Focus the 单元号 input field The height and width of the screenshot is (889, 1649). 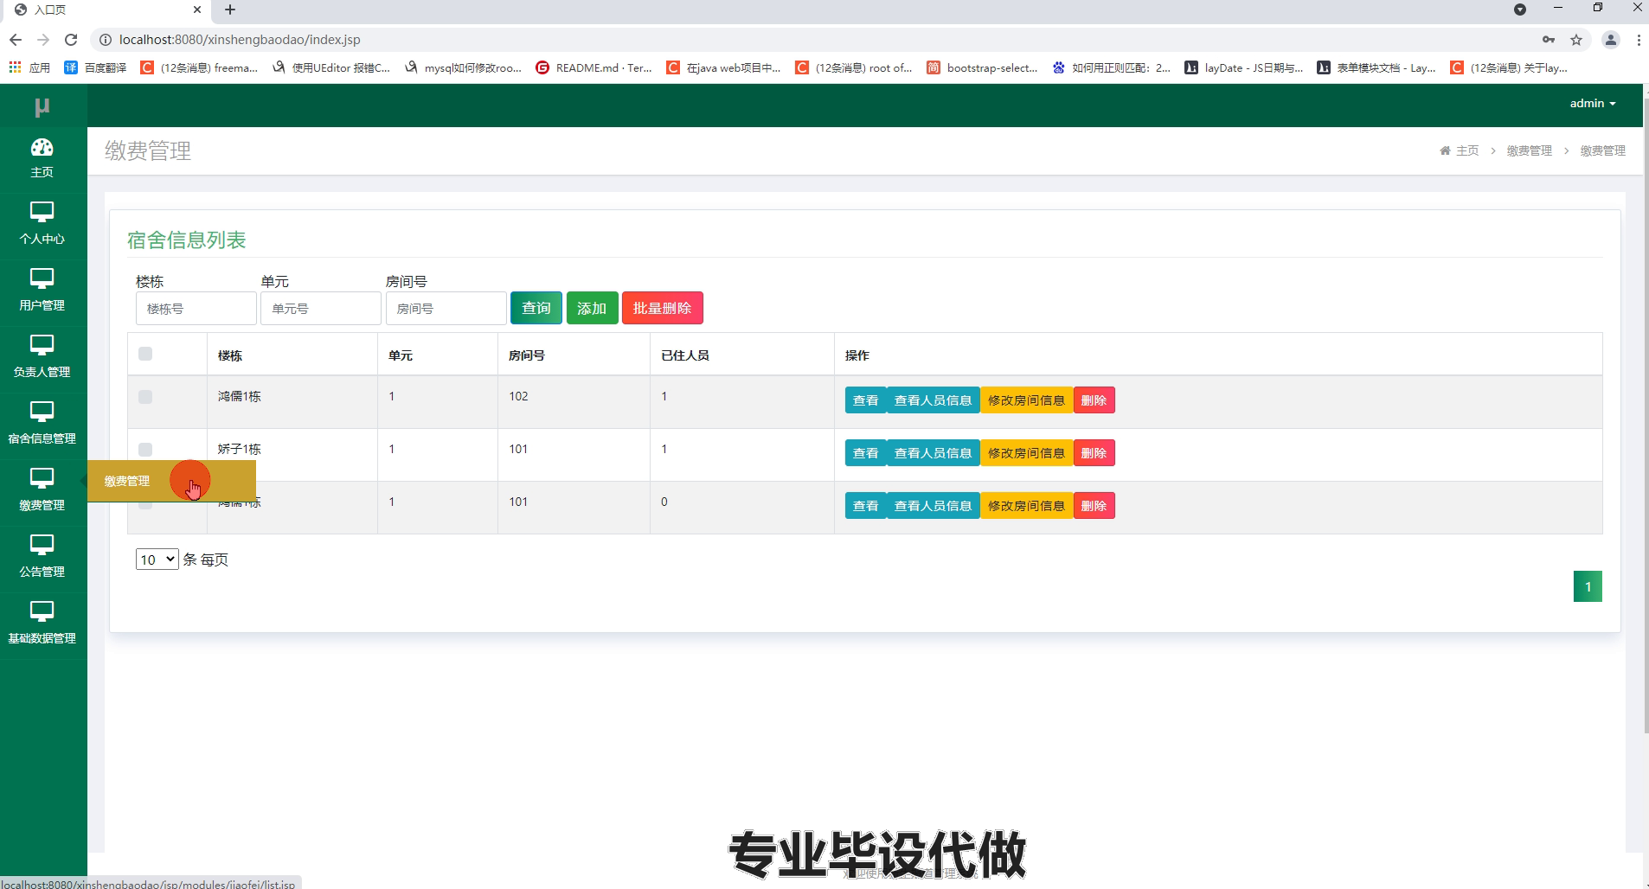(x=321, y=309)
